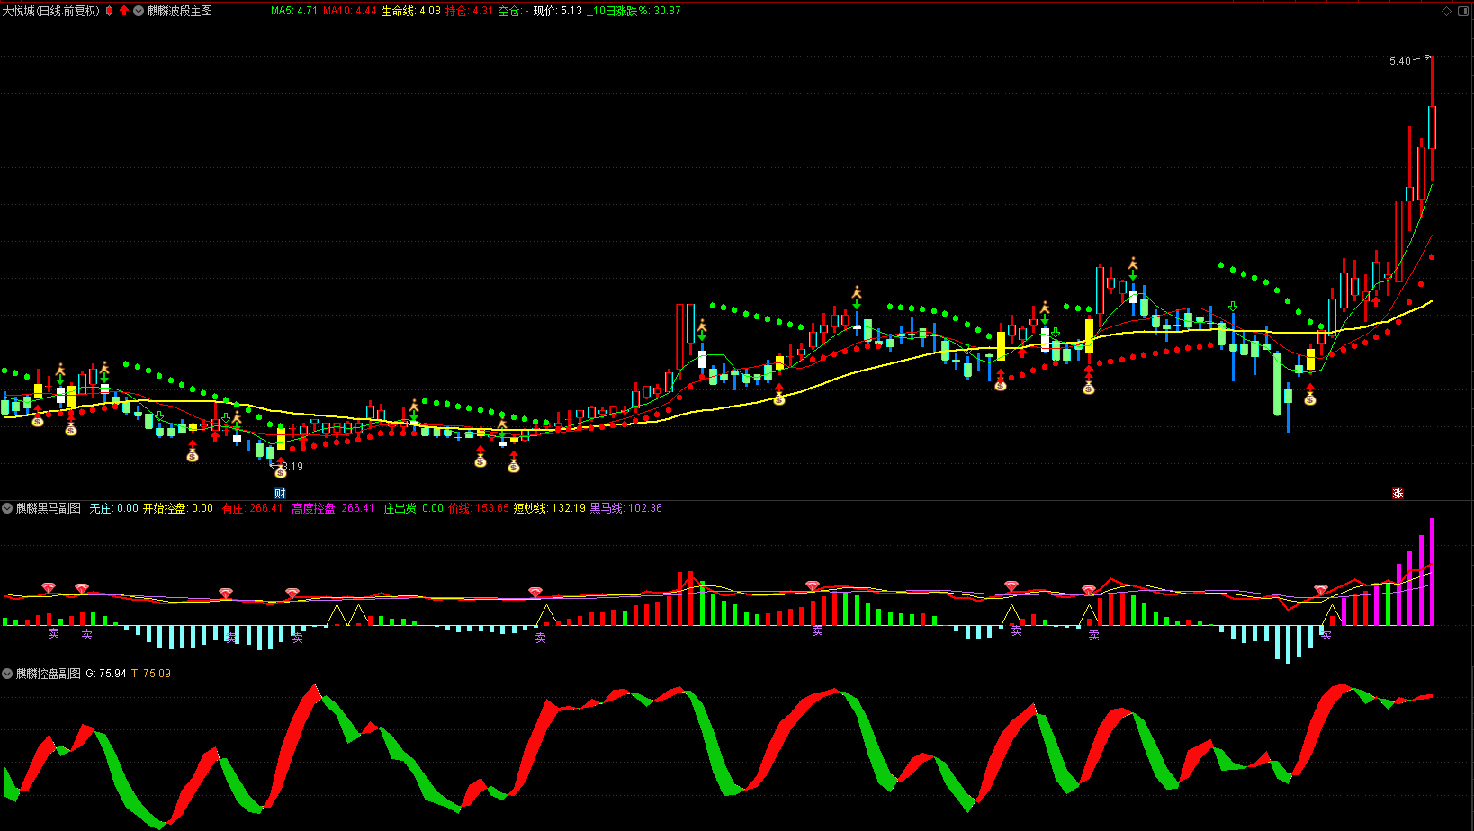This screenshot has width=1474, height=831.
Task: Toggle the side panel icon at top right
Action: coord(1462,11)
